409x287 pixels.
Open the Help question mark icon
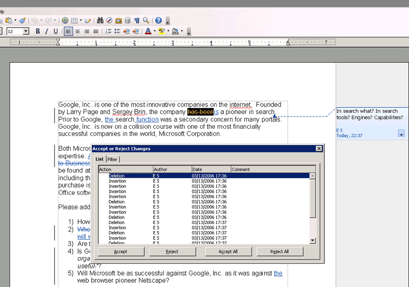(158, 20)
